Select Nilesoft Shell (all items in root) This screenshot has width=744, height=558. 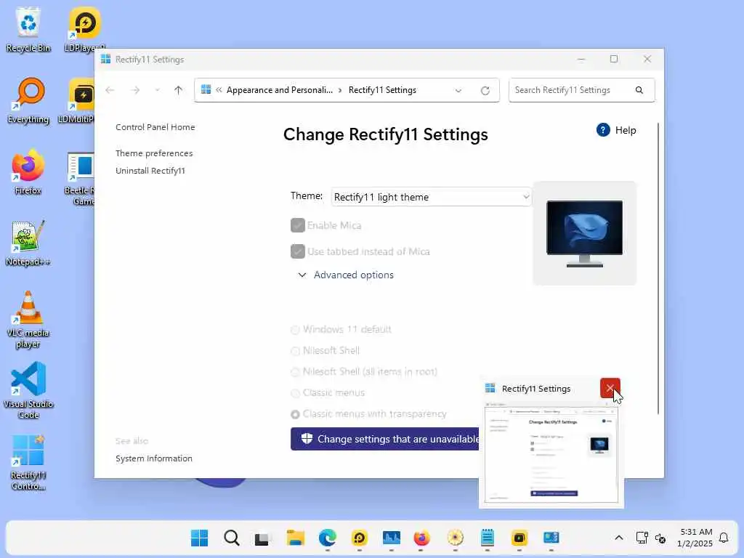click(x=295, y=372)
